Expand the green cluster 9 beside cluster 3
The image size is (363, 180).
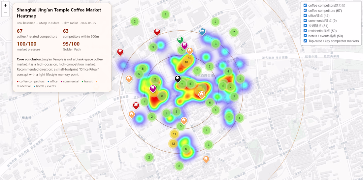pyautogui.click(x=166, y=113)
